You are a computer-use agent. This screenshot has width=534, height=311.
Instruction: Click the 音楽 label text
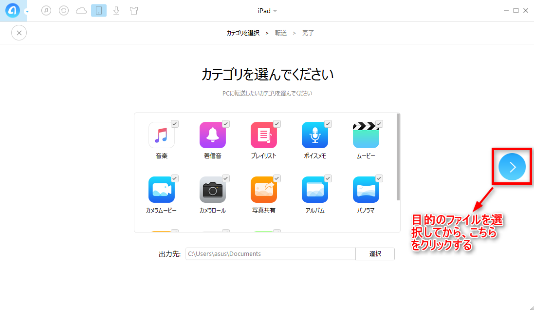coord(162,156)
